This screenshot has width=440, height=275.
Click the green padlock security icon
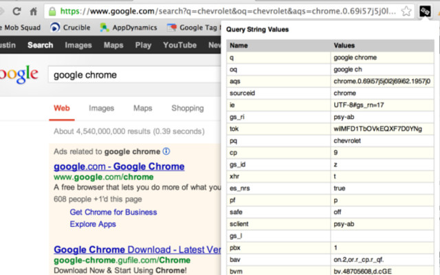point(52,12)
